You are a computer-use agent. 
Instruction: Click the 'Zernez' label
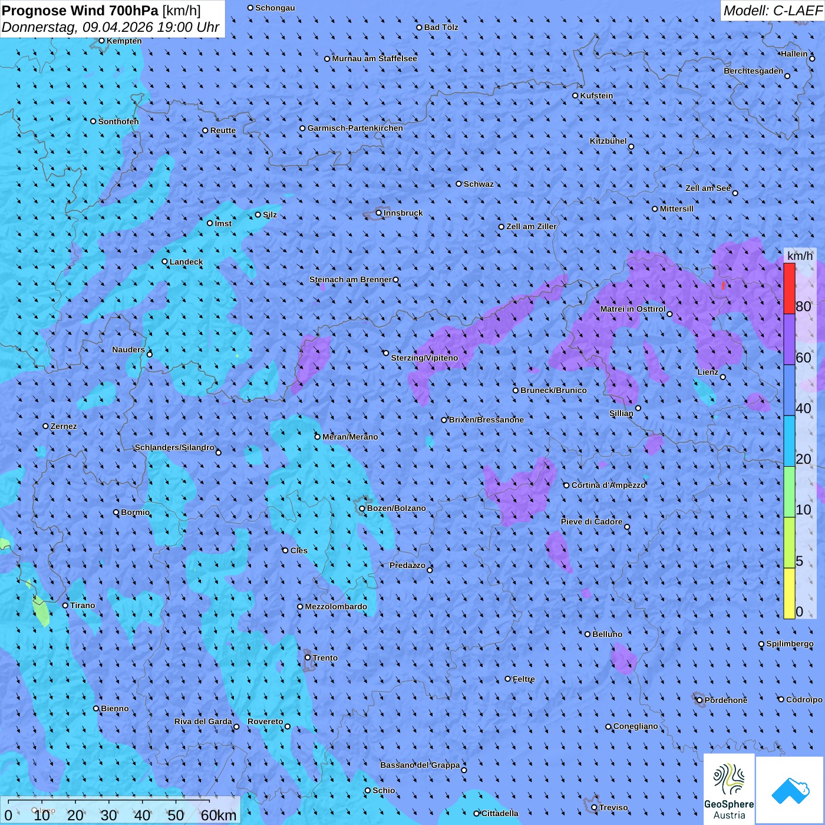click(x=64, y=426)
